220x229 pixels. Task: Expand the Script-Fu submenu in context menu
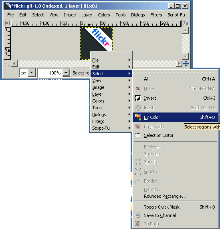coord(111,128)
